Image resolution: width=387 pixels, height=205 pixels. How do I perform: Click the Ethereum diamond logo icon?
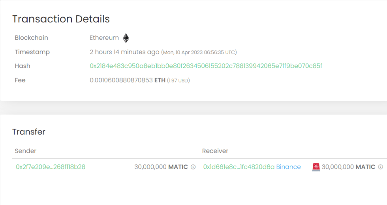coord(126,38)
